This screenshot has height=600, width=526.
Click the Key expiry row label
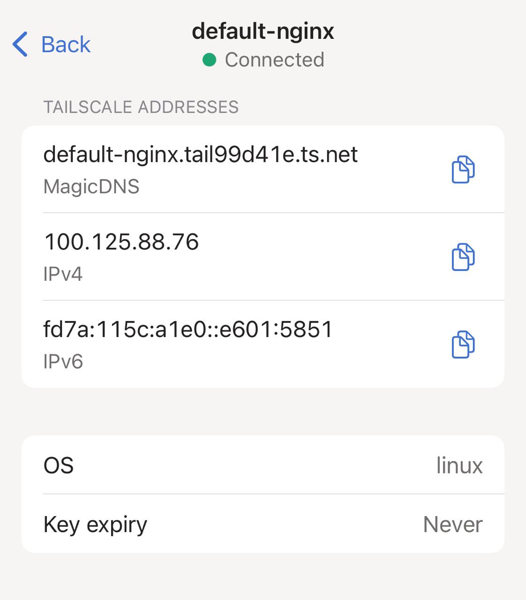[x=95, y=525]
